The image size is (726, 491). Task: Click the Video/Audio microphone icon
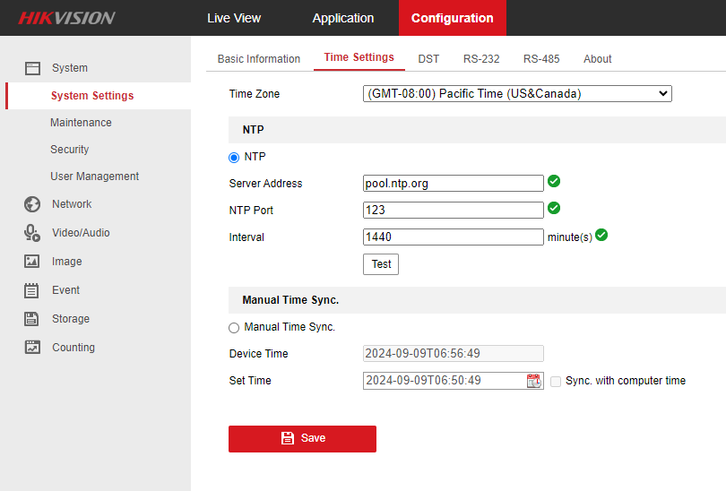tap(32, 233)
